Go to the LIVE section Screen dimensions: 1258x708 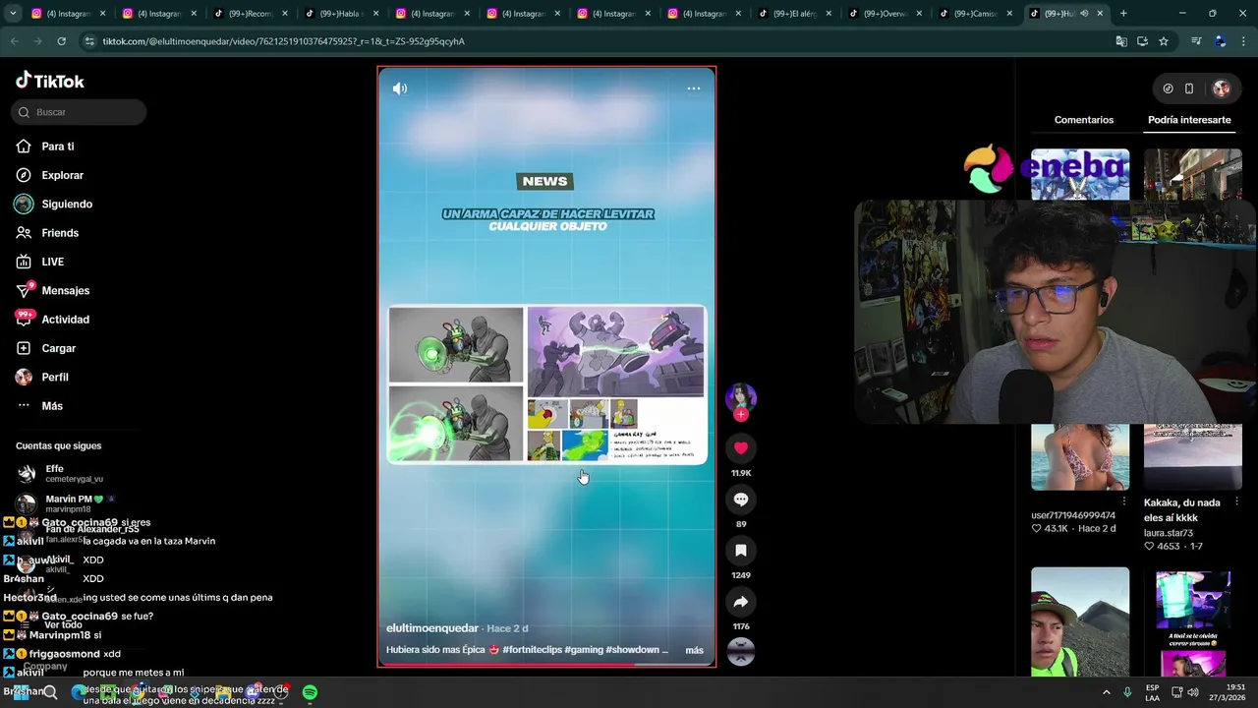click(x=53, y=262)
